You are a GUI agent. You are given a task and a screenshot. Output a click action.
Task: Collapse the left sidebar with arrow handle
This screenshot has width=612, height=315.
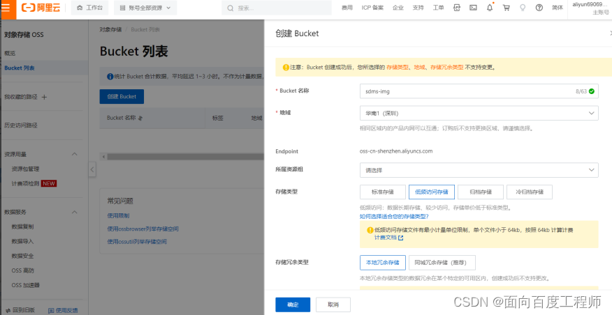coord(92,169)
